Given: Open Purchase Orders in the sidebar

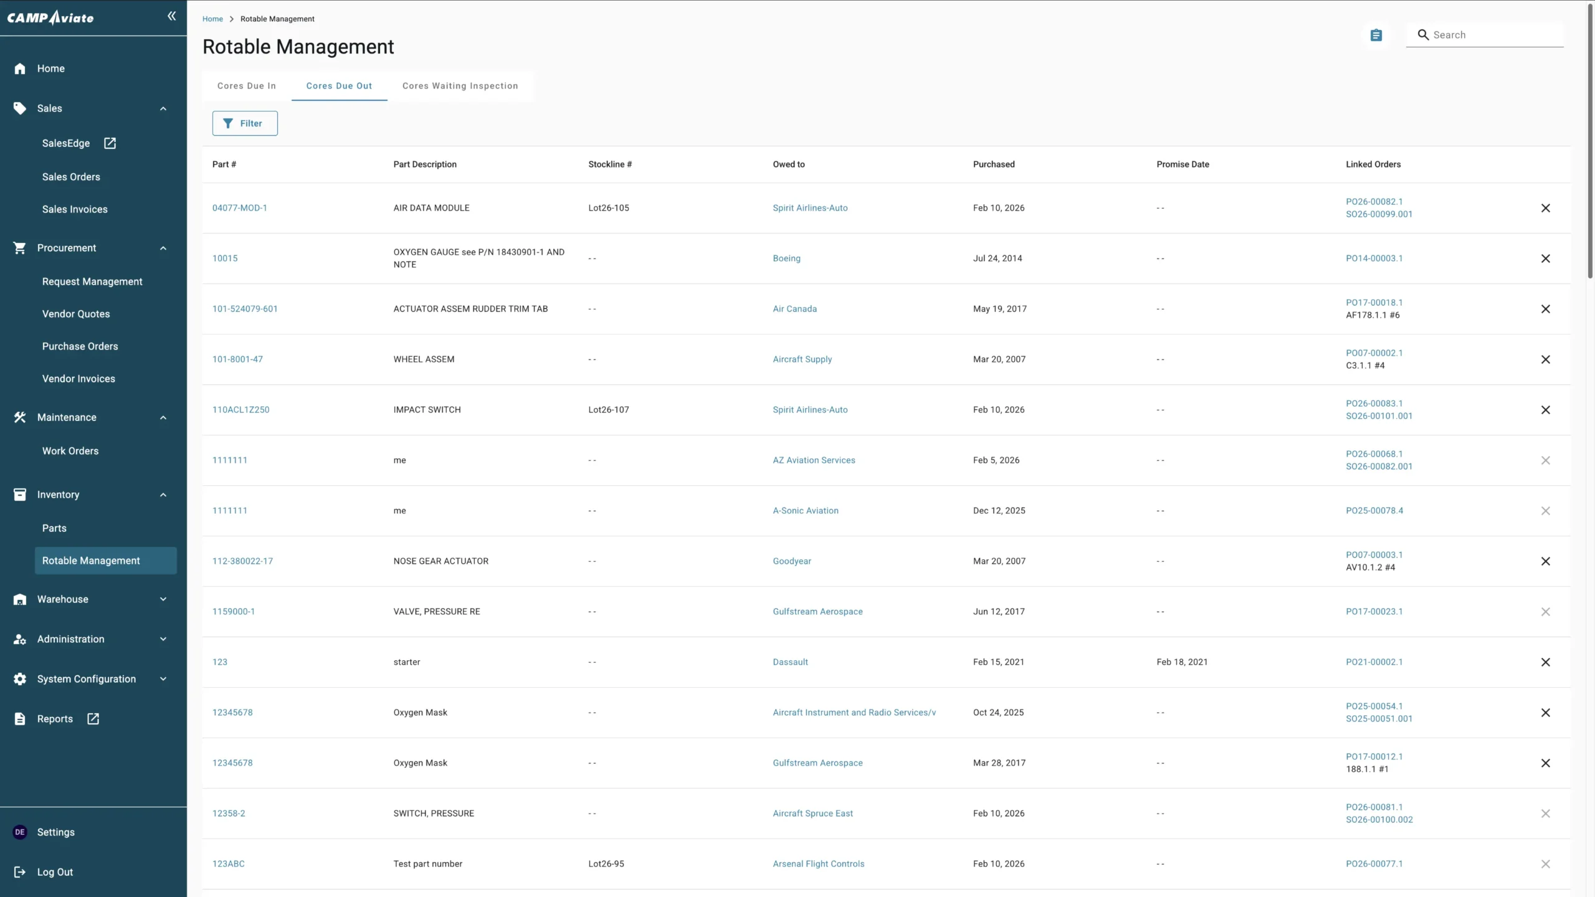Looking at the screenshot, I should coord(80,346).
